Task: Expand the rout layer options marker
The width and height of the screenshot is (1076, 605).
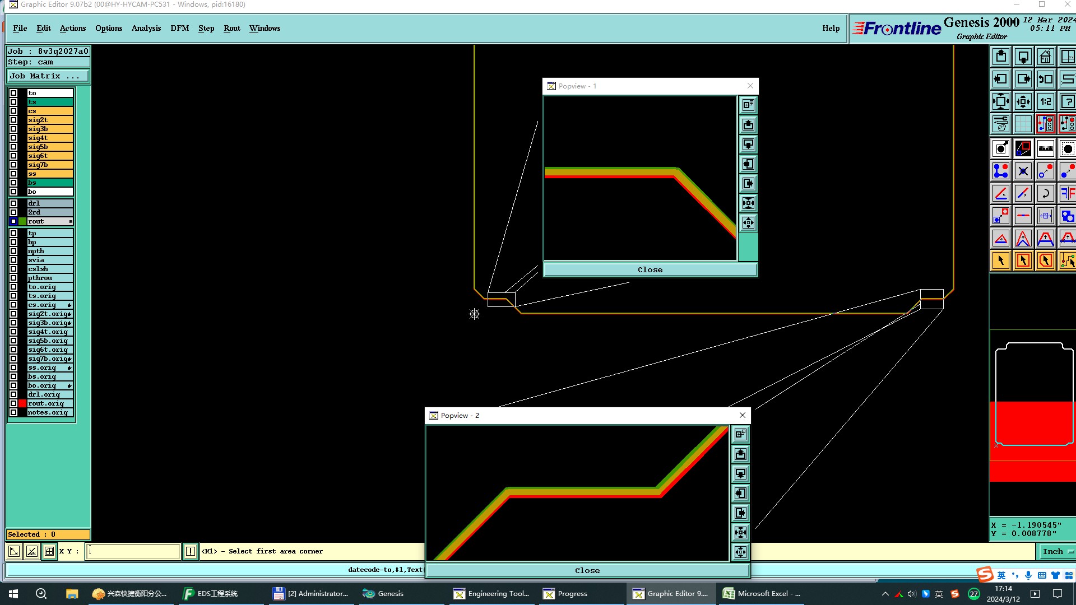Action: point(71,221)
